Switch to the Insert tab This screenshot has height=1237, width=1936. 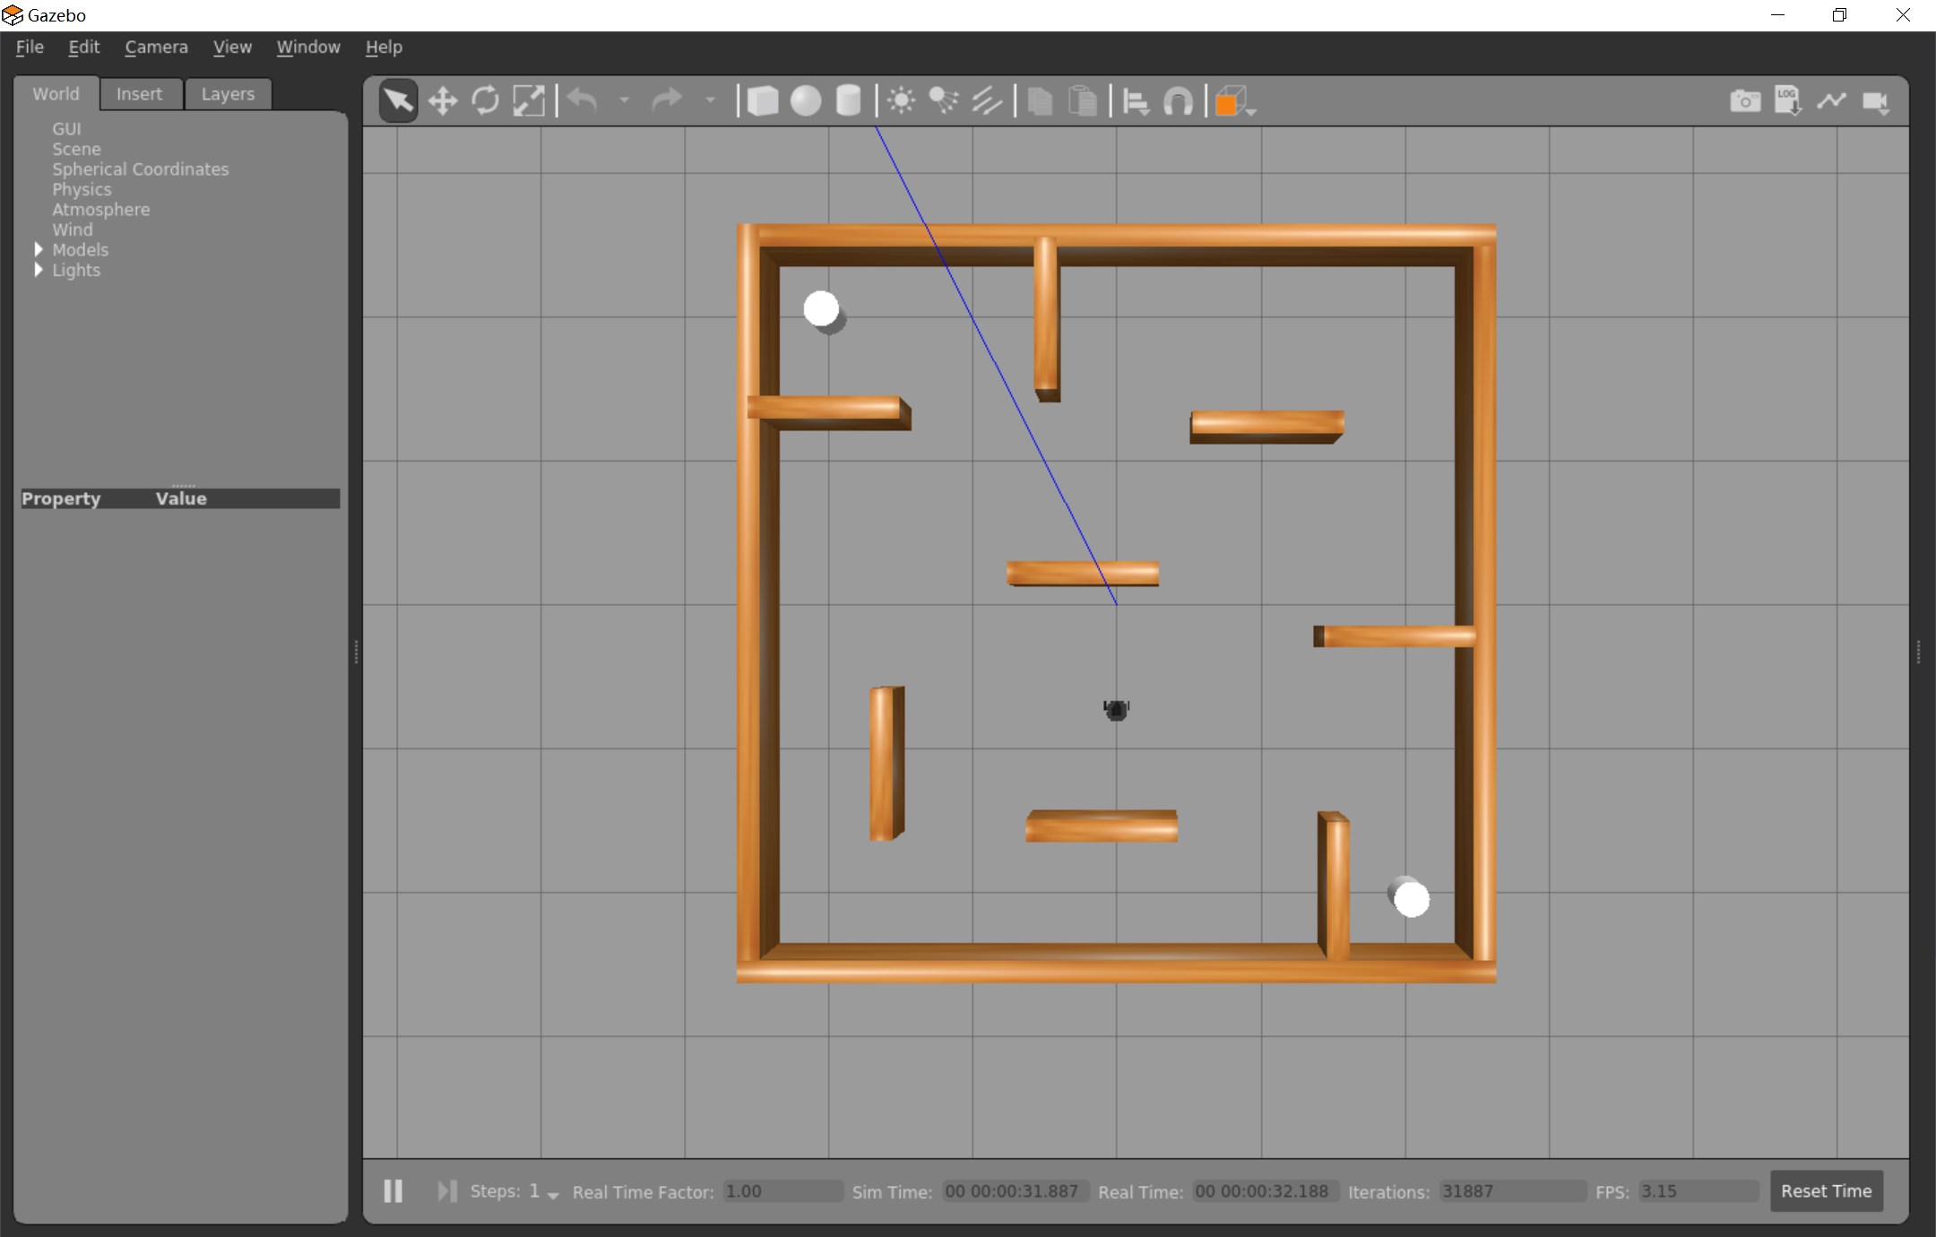click(x=140, y=94)
